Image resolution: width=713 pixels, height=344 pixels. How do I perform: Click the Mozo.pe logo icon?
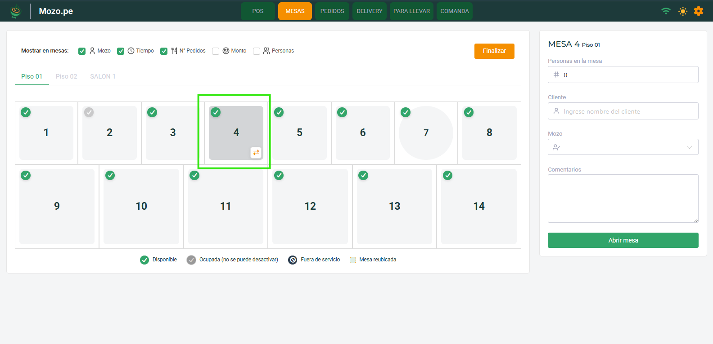click(x=16, y=11)
